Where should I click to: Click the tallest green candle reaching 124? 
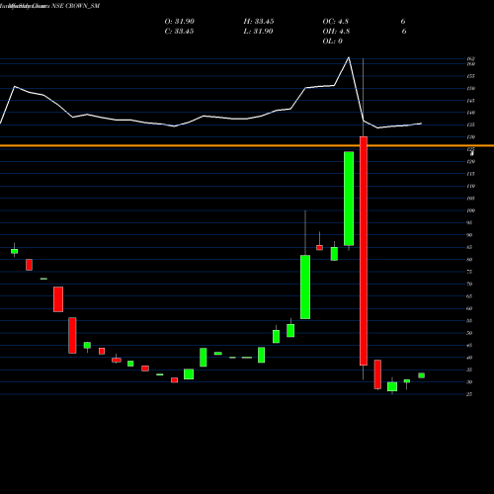pyautogui.click(x=349, y=199)
